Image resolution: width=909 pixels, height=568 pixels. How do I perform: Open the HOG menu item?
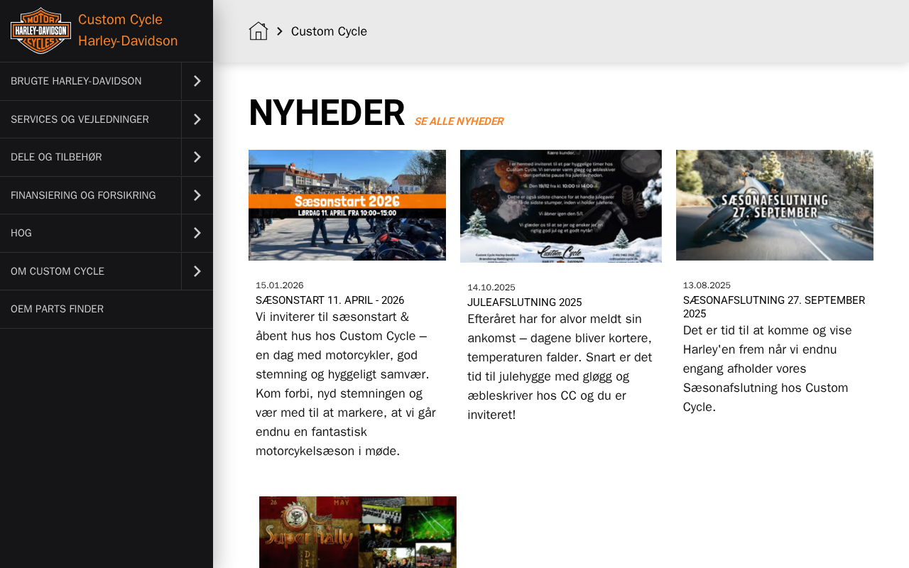[90, 233]
